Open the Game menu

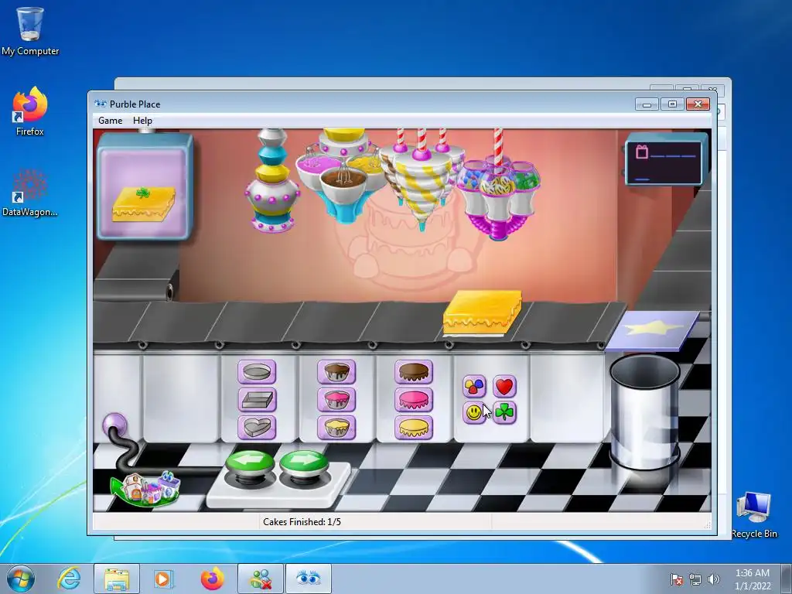tap(110, 120)
